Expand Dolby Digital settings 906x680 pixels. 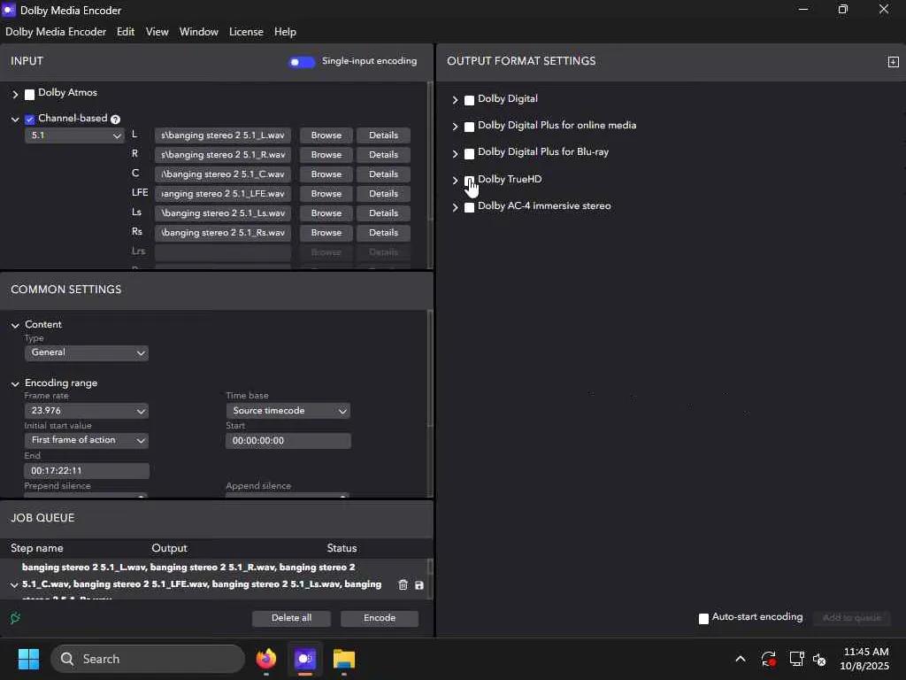[456, 100]
